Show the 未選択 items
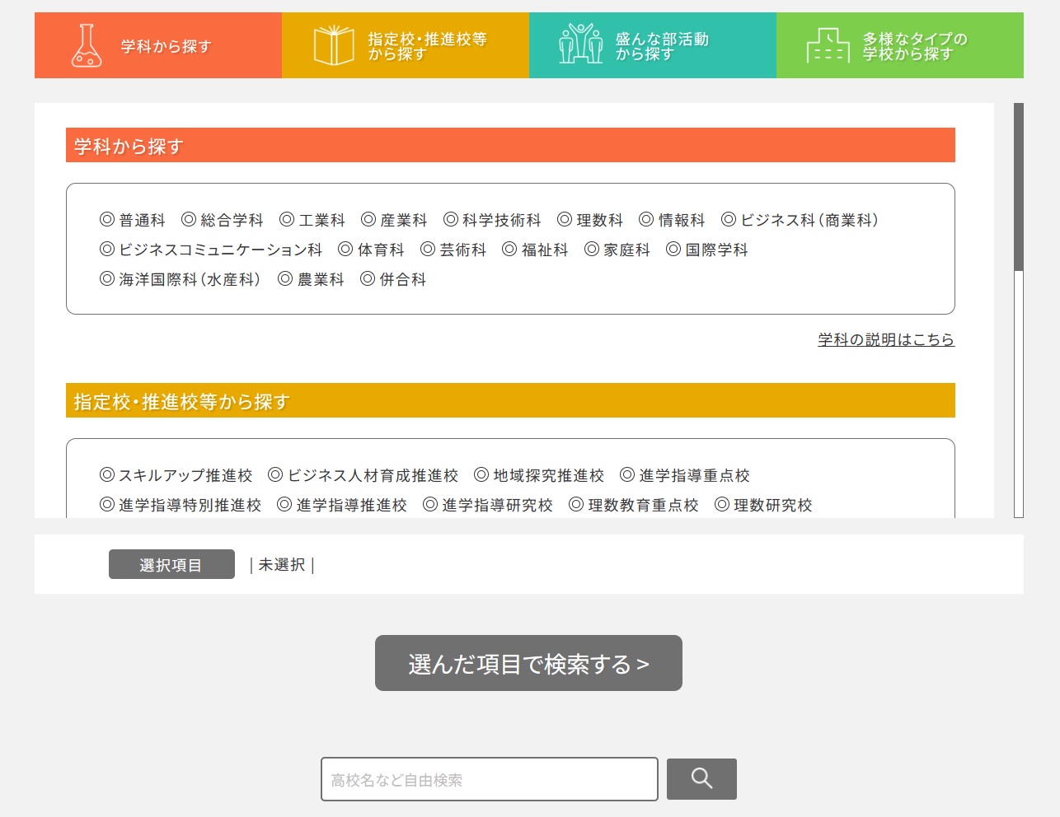 coord(282,564)
